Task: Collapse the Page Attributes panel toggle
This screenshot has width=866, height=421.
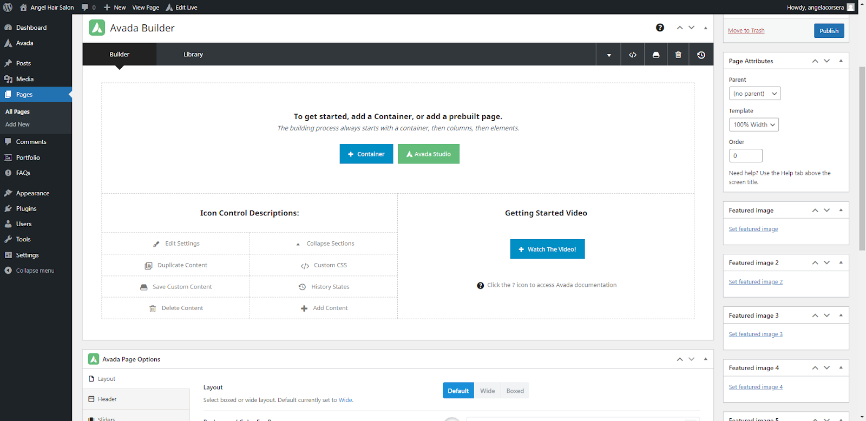Action: point(841,61)
